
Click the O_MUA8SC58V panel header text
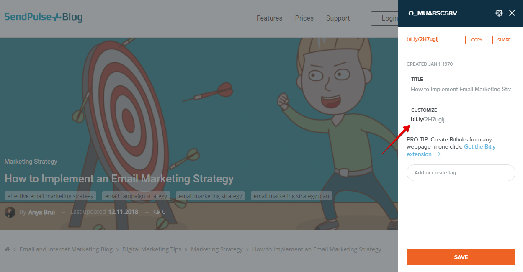(433, 13)
